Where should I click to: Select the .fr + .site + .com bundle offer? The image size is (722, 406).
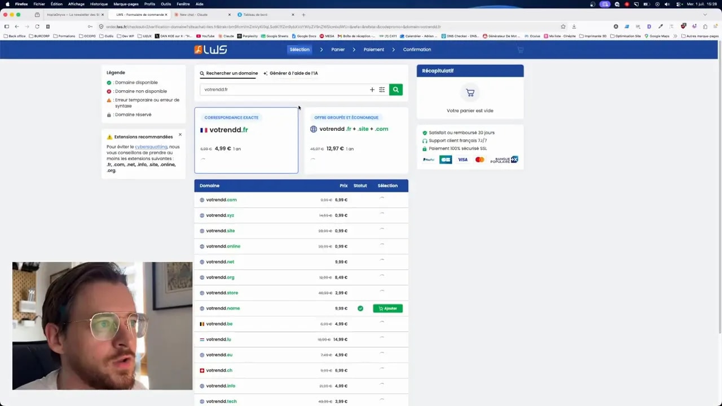point(356,140)
